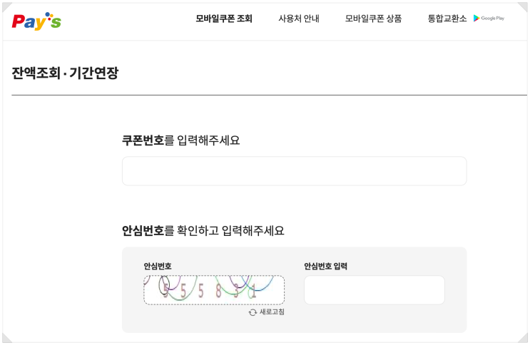Click the Google Play text label

[x=493, y=19]
